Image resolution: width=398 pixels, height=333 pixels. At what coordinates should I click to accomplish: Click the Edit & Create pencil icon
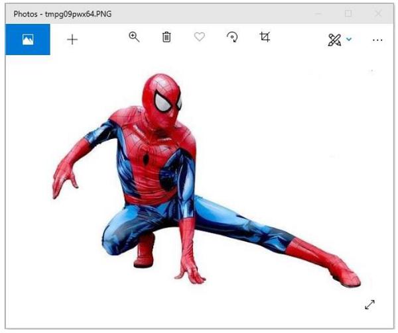(x=334, y=40)
